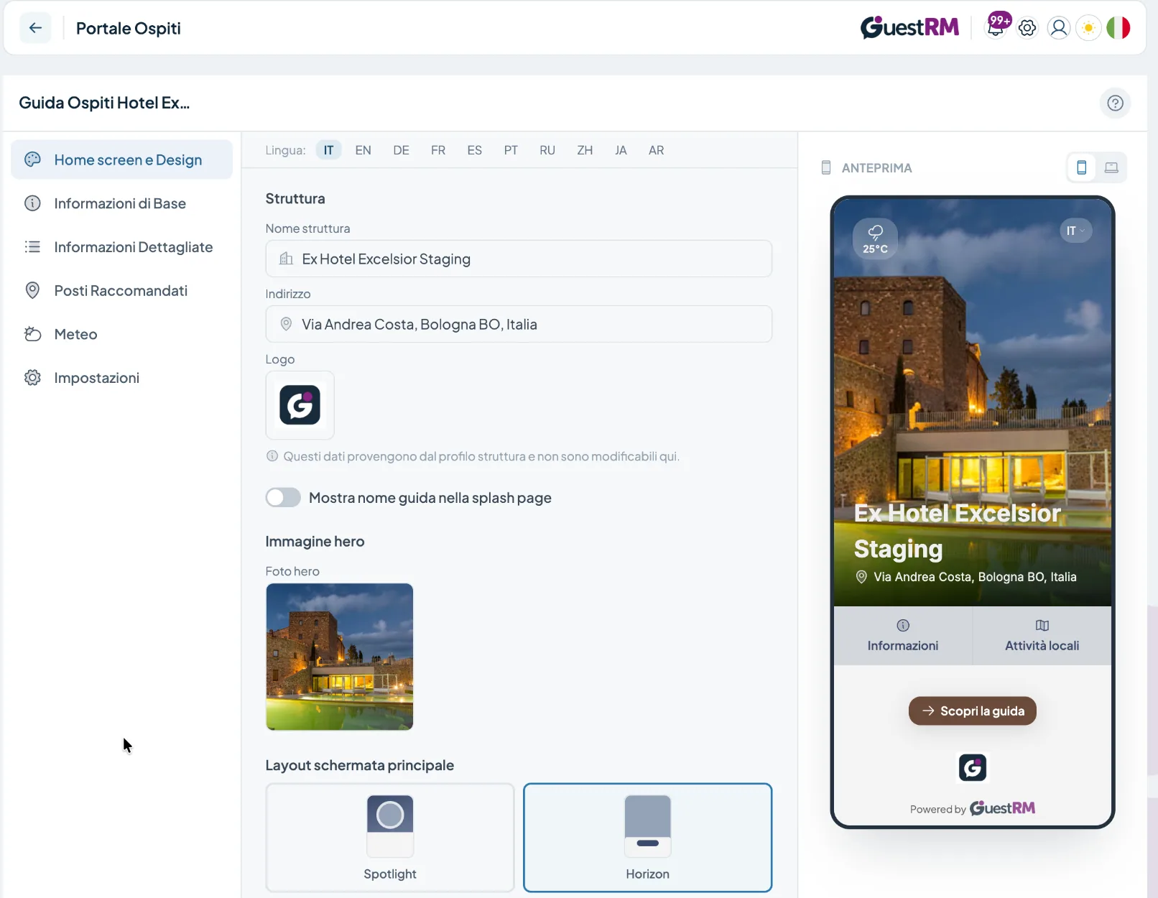Image resolution: width=1158 pixels, height=898 pixels.
Task: Switch preview to mobile phone view
Action: click(1081, 167)
